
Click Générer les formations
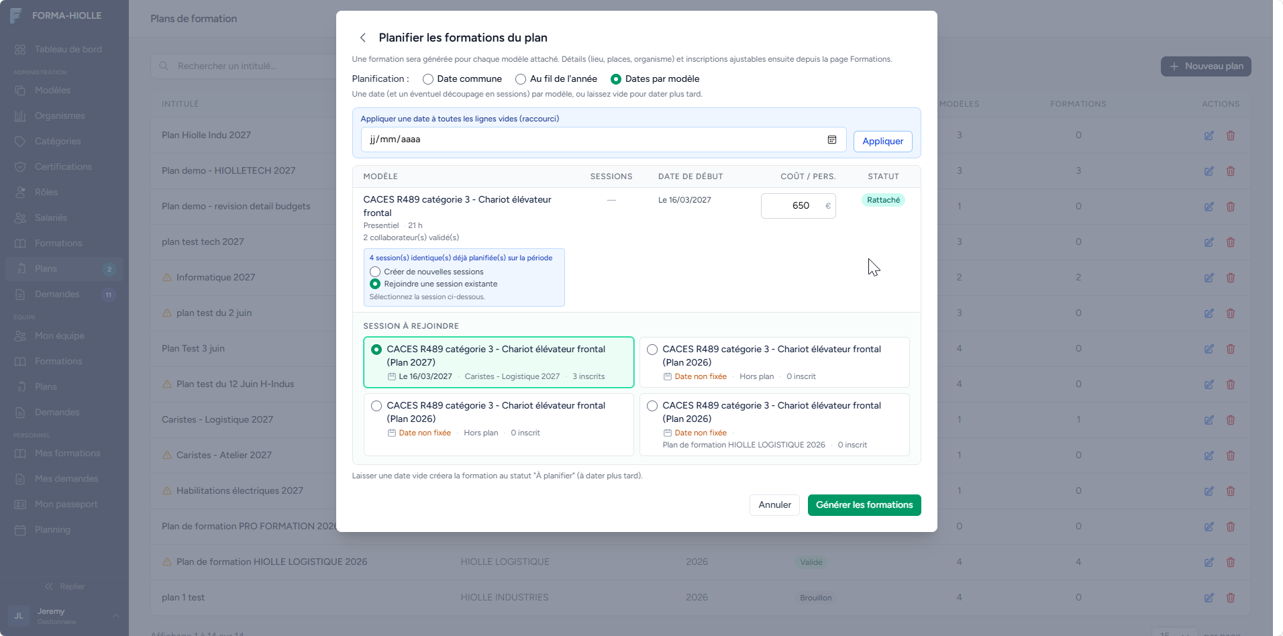coord(864,505)
